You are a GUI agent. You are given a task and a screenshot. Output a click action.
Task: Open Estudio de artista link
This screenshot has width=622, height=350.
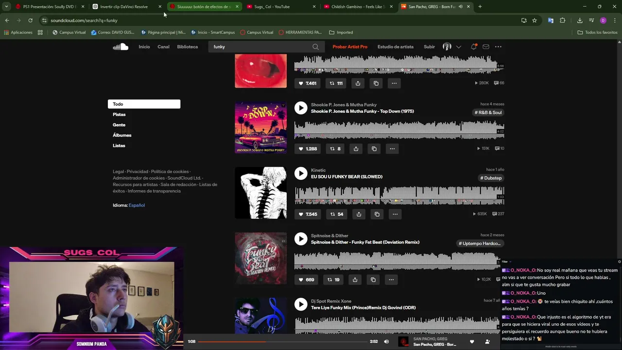[x=396, y=47]
